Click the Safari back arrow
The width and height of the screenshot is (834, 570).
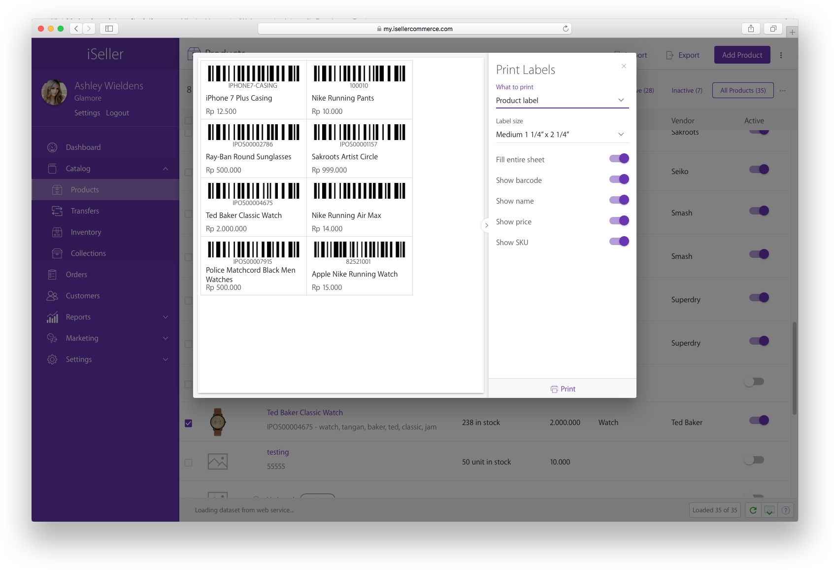click(x=76, y=29)
